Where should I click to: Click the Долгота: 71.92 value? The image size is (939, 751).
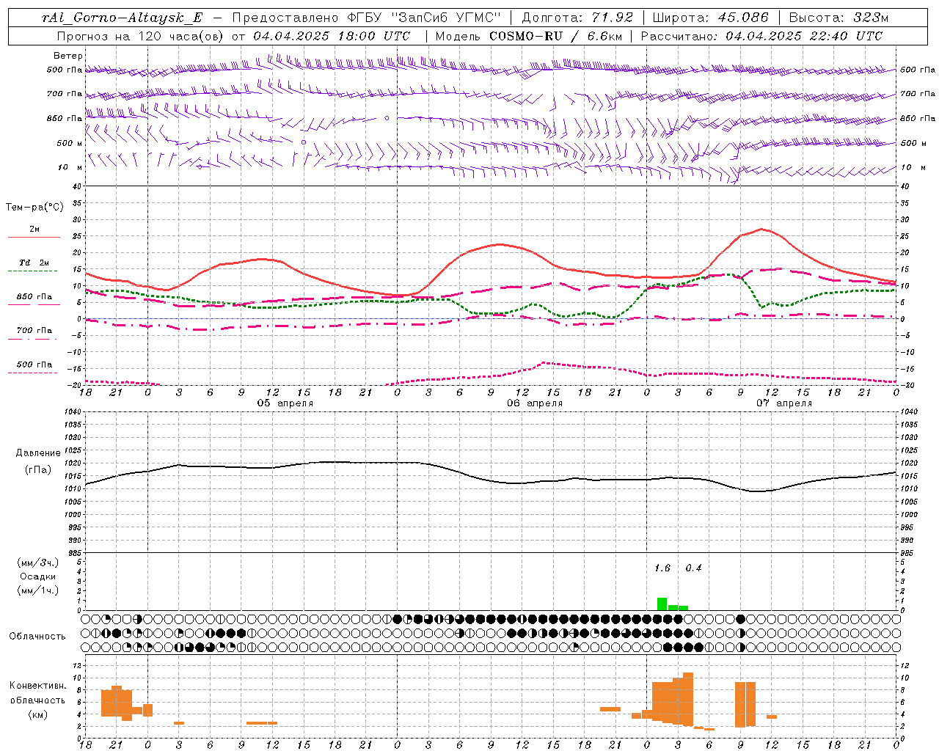577,18
